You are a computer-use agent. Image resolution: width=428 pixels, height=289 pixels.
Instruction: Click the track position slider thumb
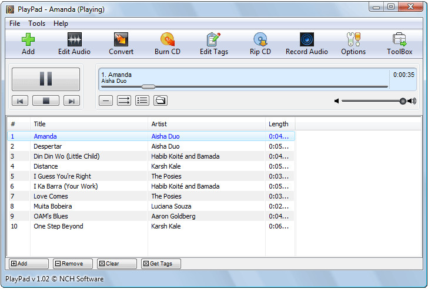point(149,87)
